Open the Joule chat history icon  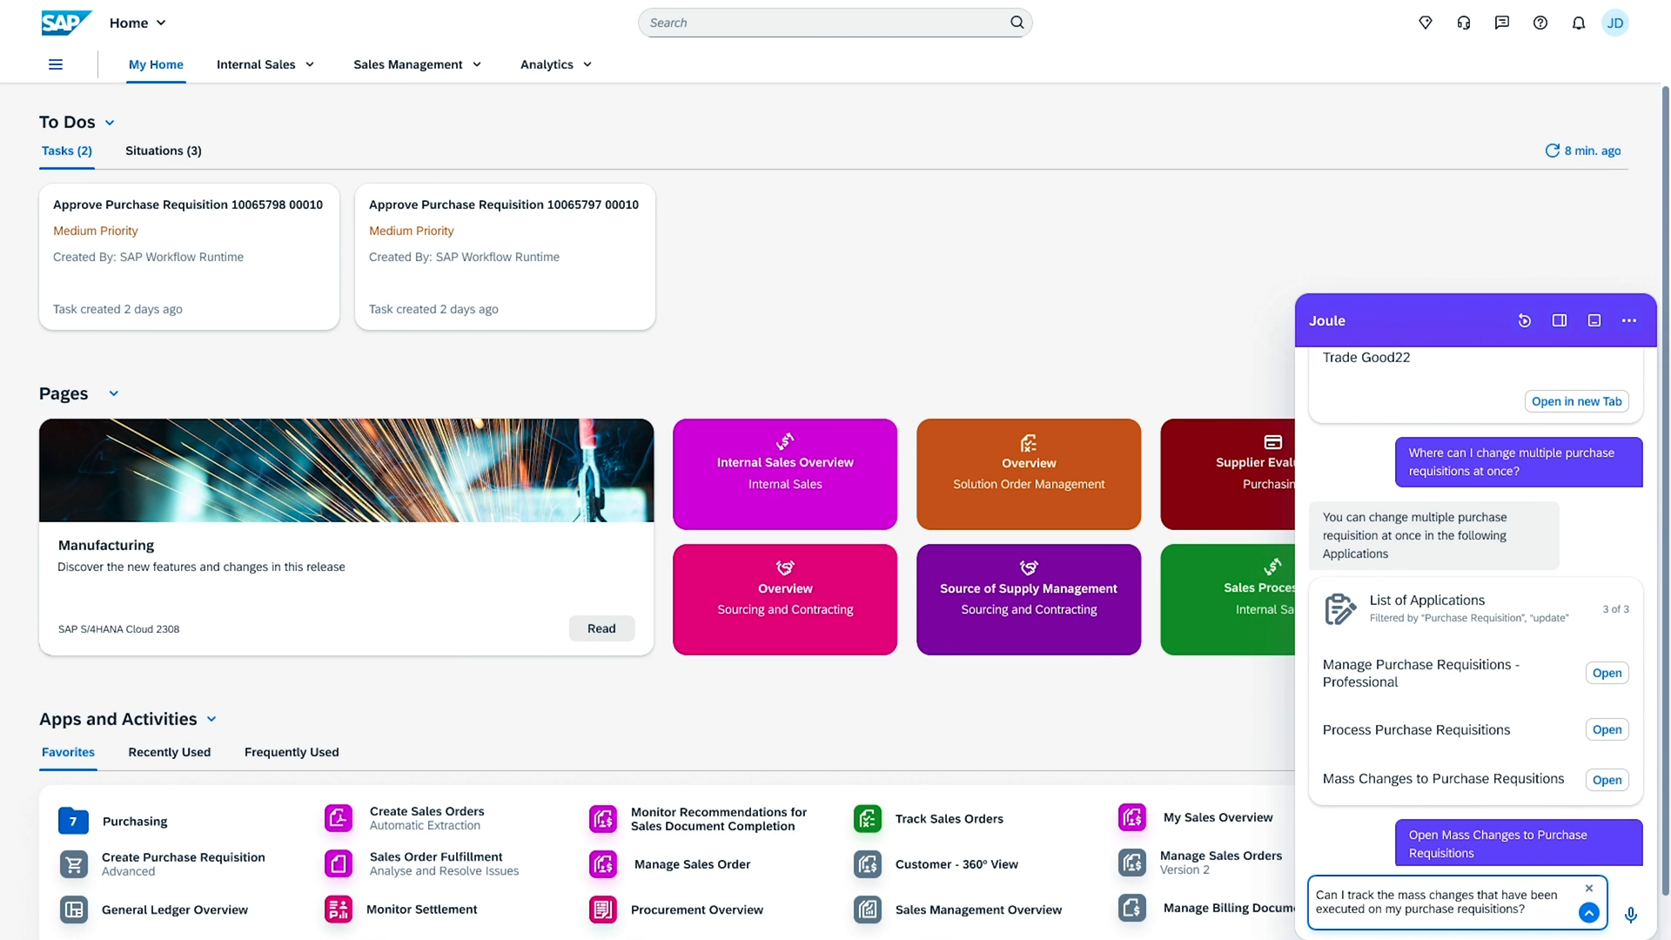[x=1524, y=320]
